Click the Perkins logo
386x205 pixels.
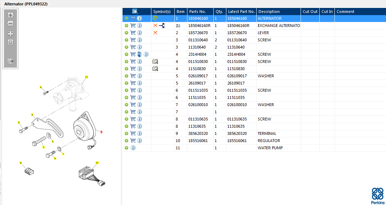[x=377, y=196]
